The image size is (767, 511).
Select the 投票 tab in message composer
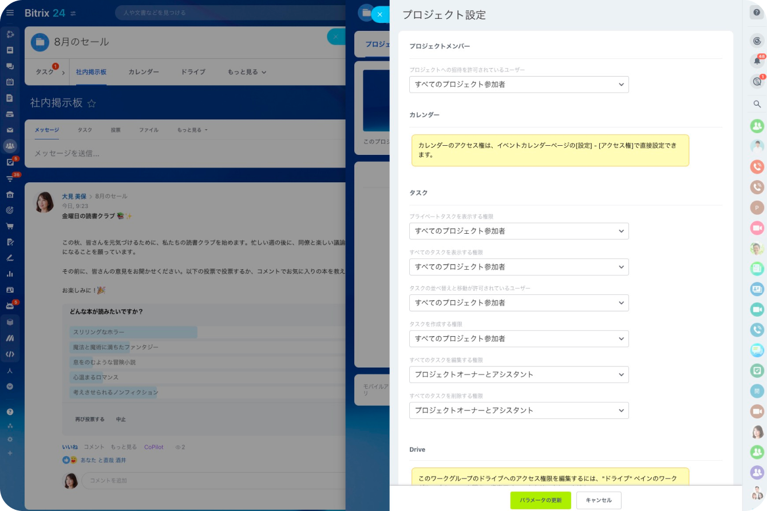click(116, 130)
